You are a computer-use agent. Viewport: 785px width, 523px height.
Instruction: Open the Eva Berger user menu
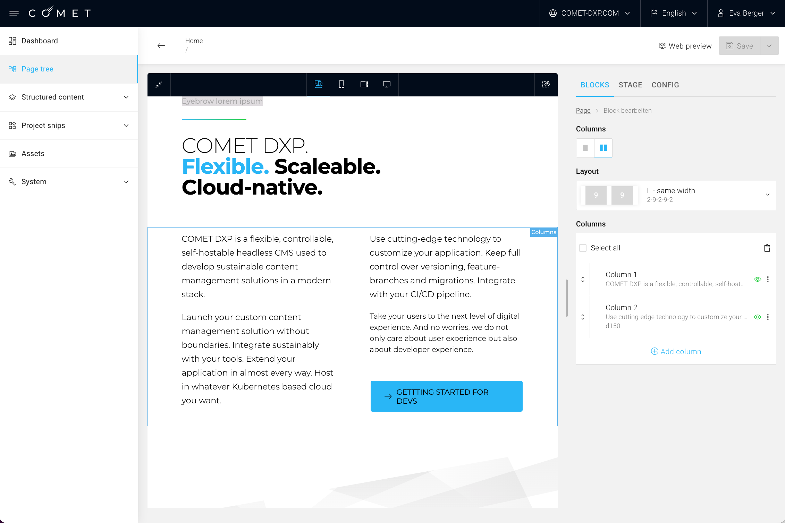point(746,13)
